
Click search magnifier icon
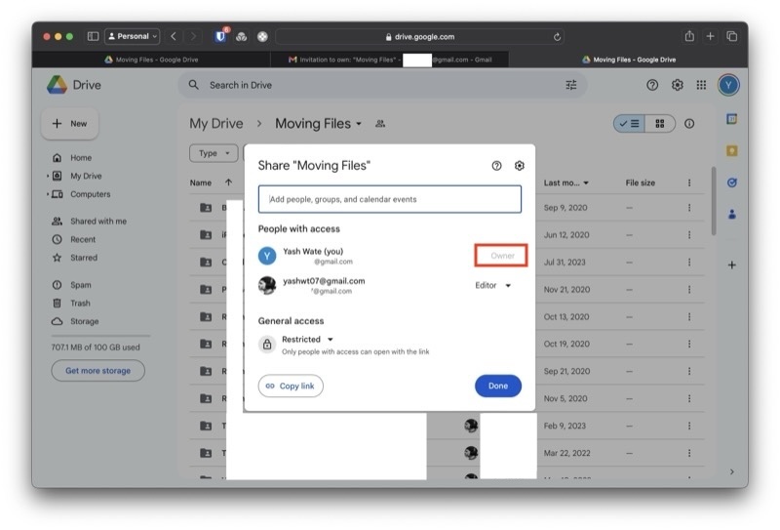(193, 85)
